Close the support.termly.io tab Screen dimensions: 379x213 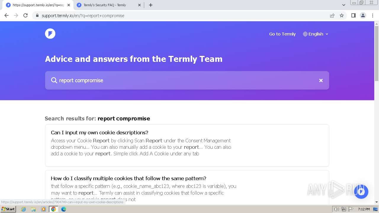pyautogui.click(x=69, y=5)
